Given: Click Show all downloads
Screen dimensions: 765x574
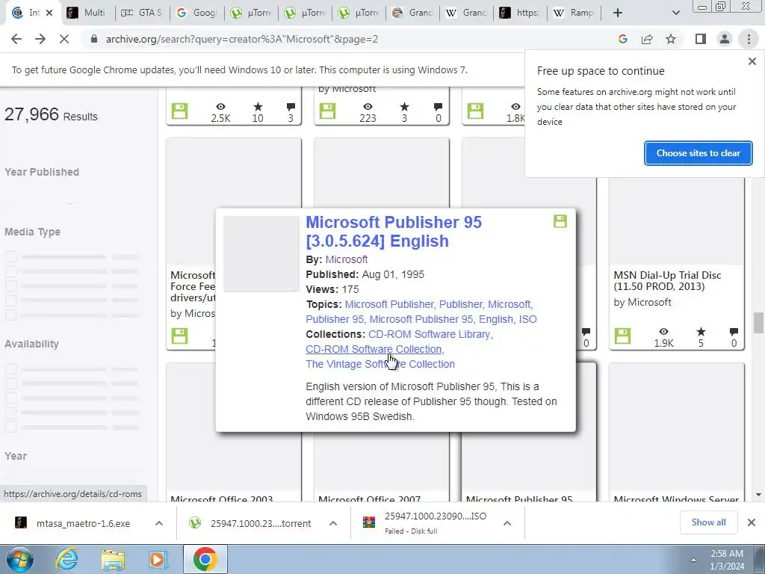Looking at the screenshot, I should (x=708, y=522).
